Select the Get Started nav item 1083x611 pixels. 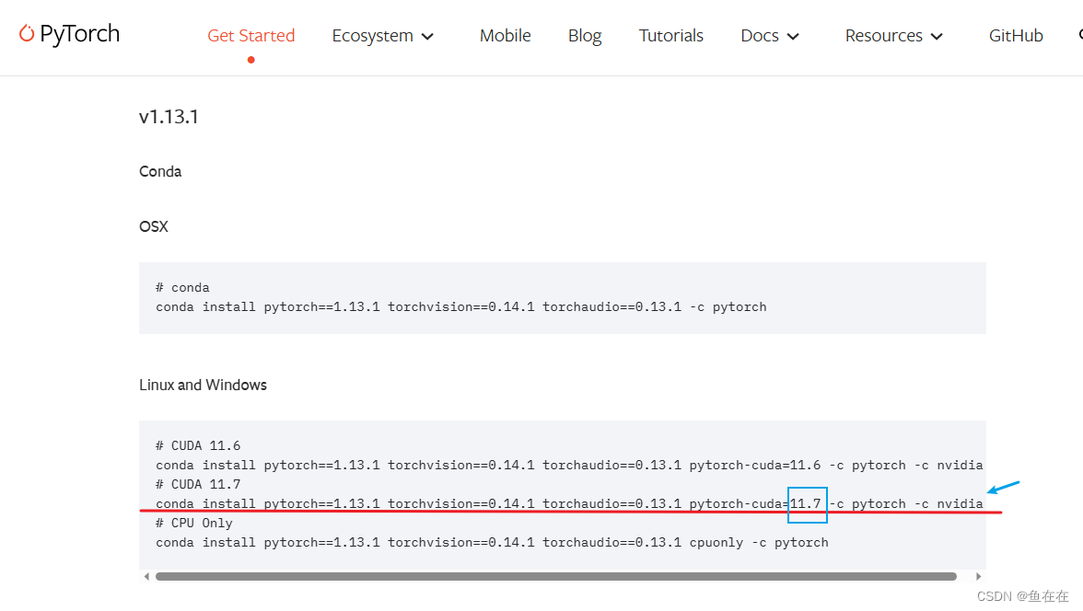(250, 35)
